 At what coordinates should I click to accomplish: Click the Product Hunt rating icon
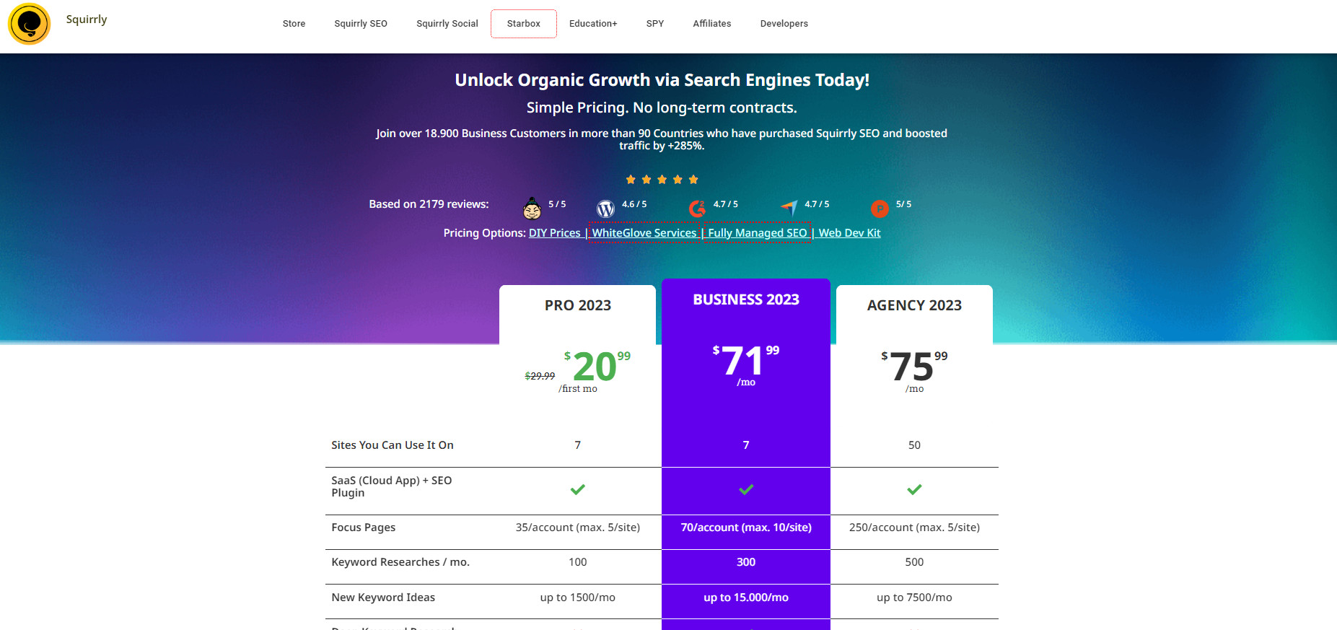click(x=880, y=209)
